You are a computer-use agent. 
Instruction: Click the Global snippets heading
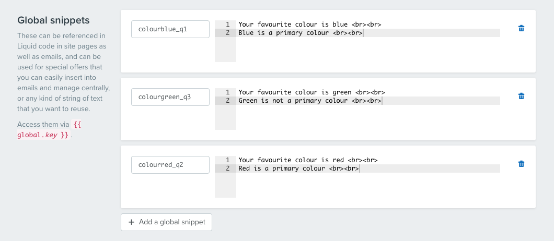(x=53, y=20)
